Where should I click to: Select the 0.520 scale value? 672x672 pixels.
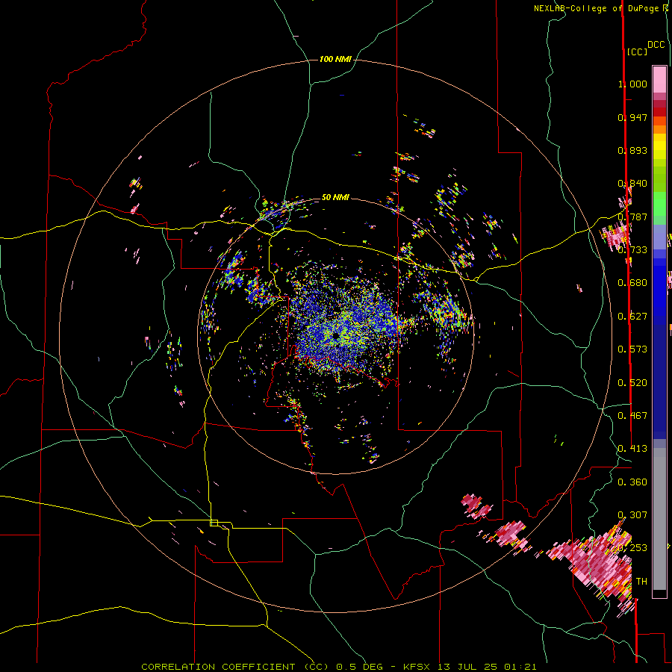click(632, 383)
